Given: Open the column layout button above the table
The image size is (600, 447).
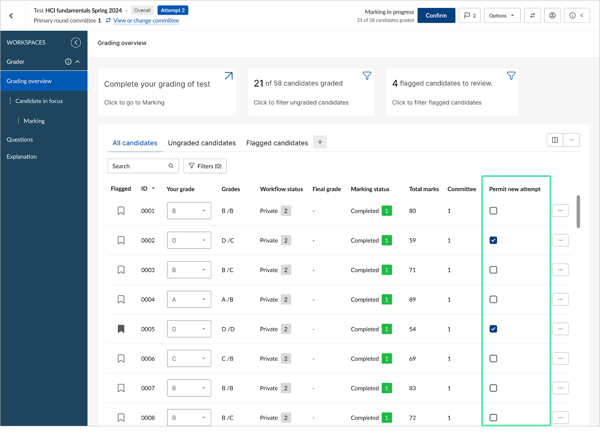Looking at the screenshot, I should [555, 140].
